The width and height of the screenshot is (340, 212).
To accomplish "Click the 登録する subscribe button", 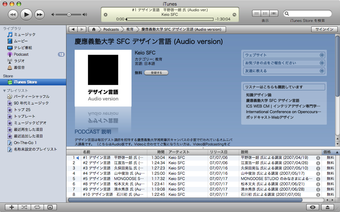I will [156, 73].
